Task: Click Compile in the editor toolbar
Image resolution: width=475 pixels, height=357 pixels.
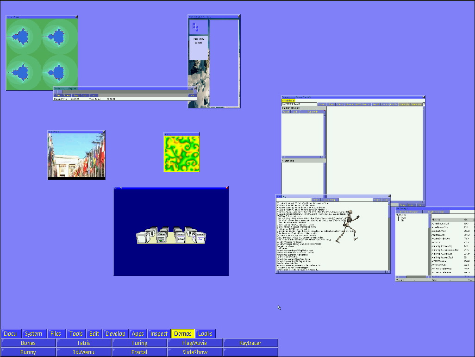Action: (385, 104)
